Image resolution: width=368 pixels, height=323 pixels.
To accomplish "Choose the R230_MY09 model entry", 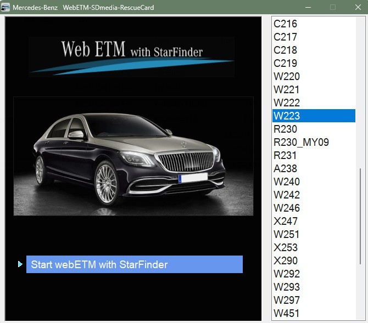I will 301,142.
